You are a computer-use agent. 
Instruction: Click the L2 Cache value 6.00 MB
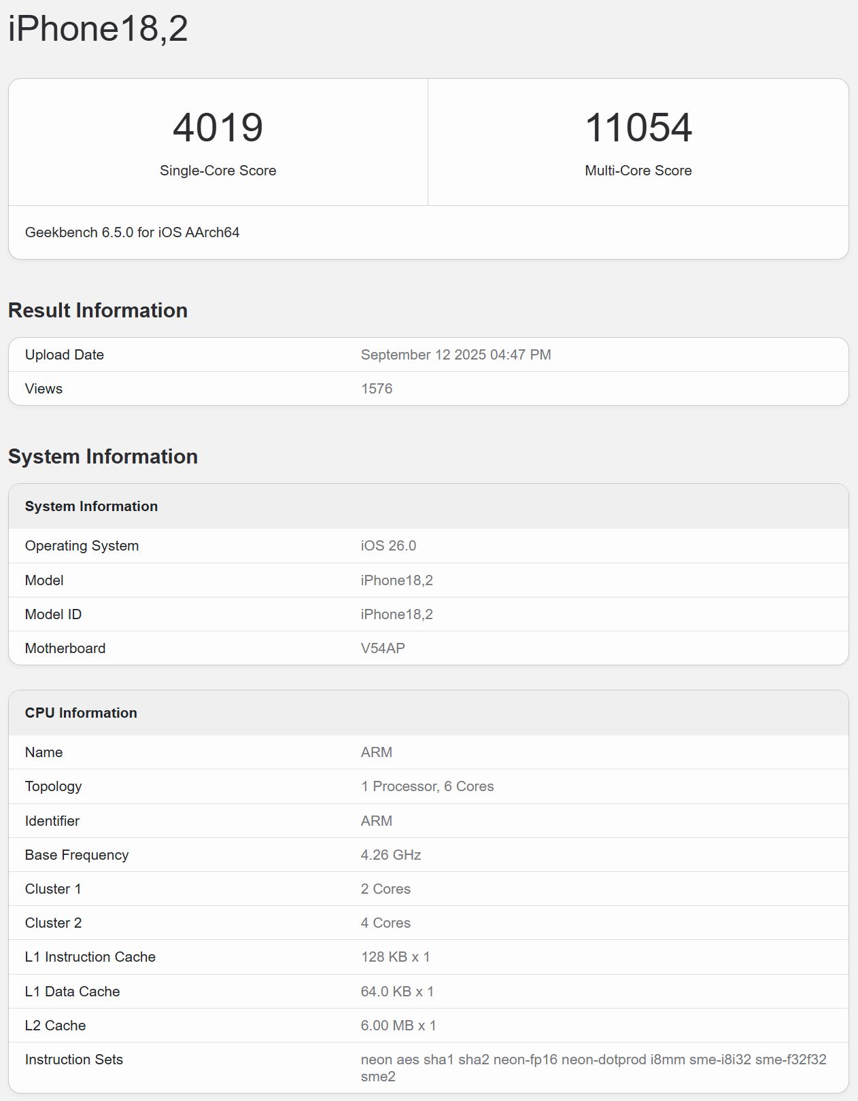point(398,1026)
